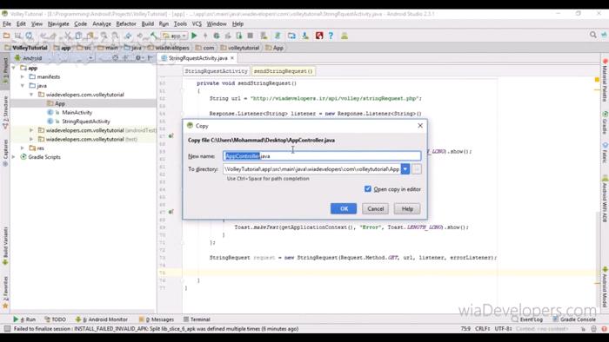
Task: Open the Gradle Console tool window
Action: [x=574, y=319]
